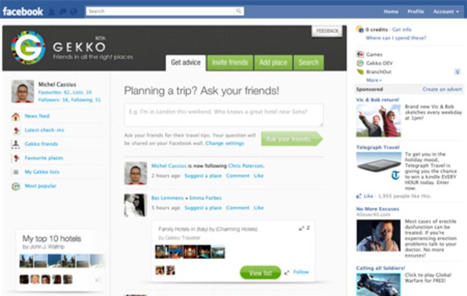This screenshot has width=467, height=296.
Task: Click the green View list button
Action: click(x=260, y=273)
